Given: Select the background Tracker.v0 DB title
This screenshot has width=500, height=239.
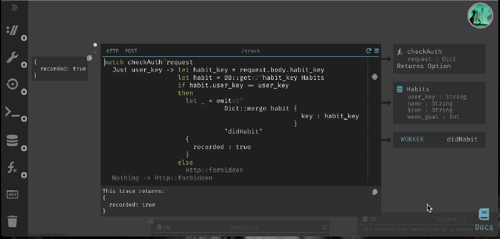Looking at the screenshot, I should click(451, 219).
